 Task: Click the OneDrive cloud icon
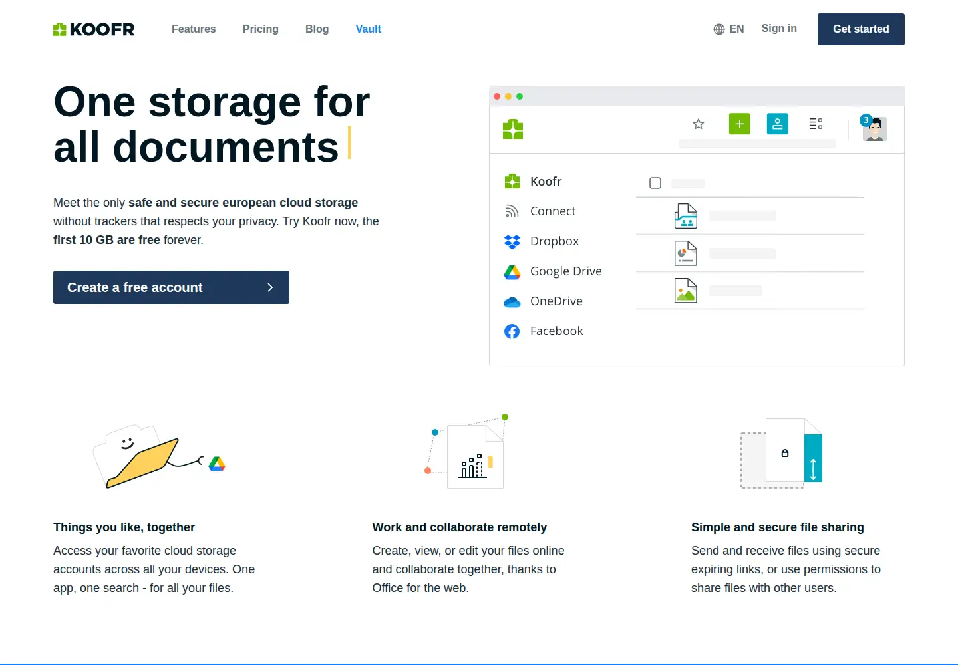pyautogui.click(x=512, y=302)
